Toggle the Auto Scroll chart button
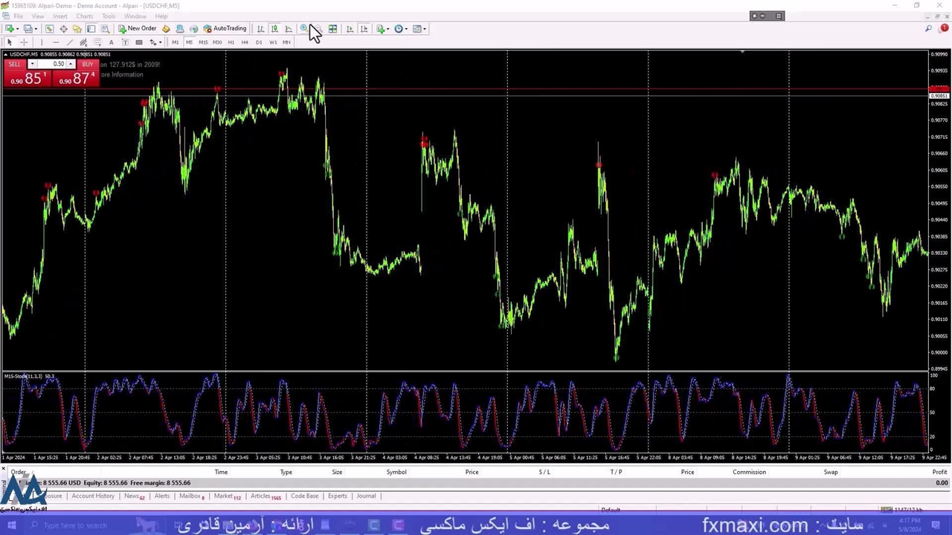952x535 pixels. [x=350, y=29]
